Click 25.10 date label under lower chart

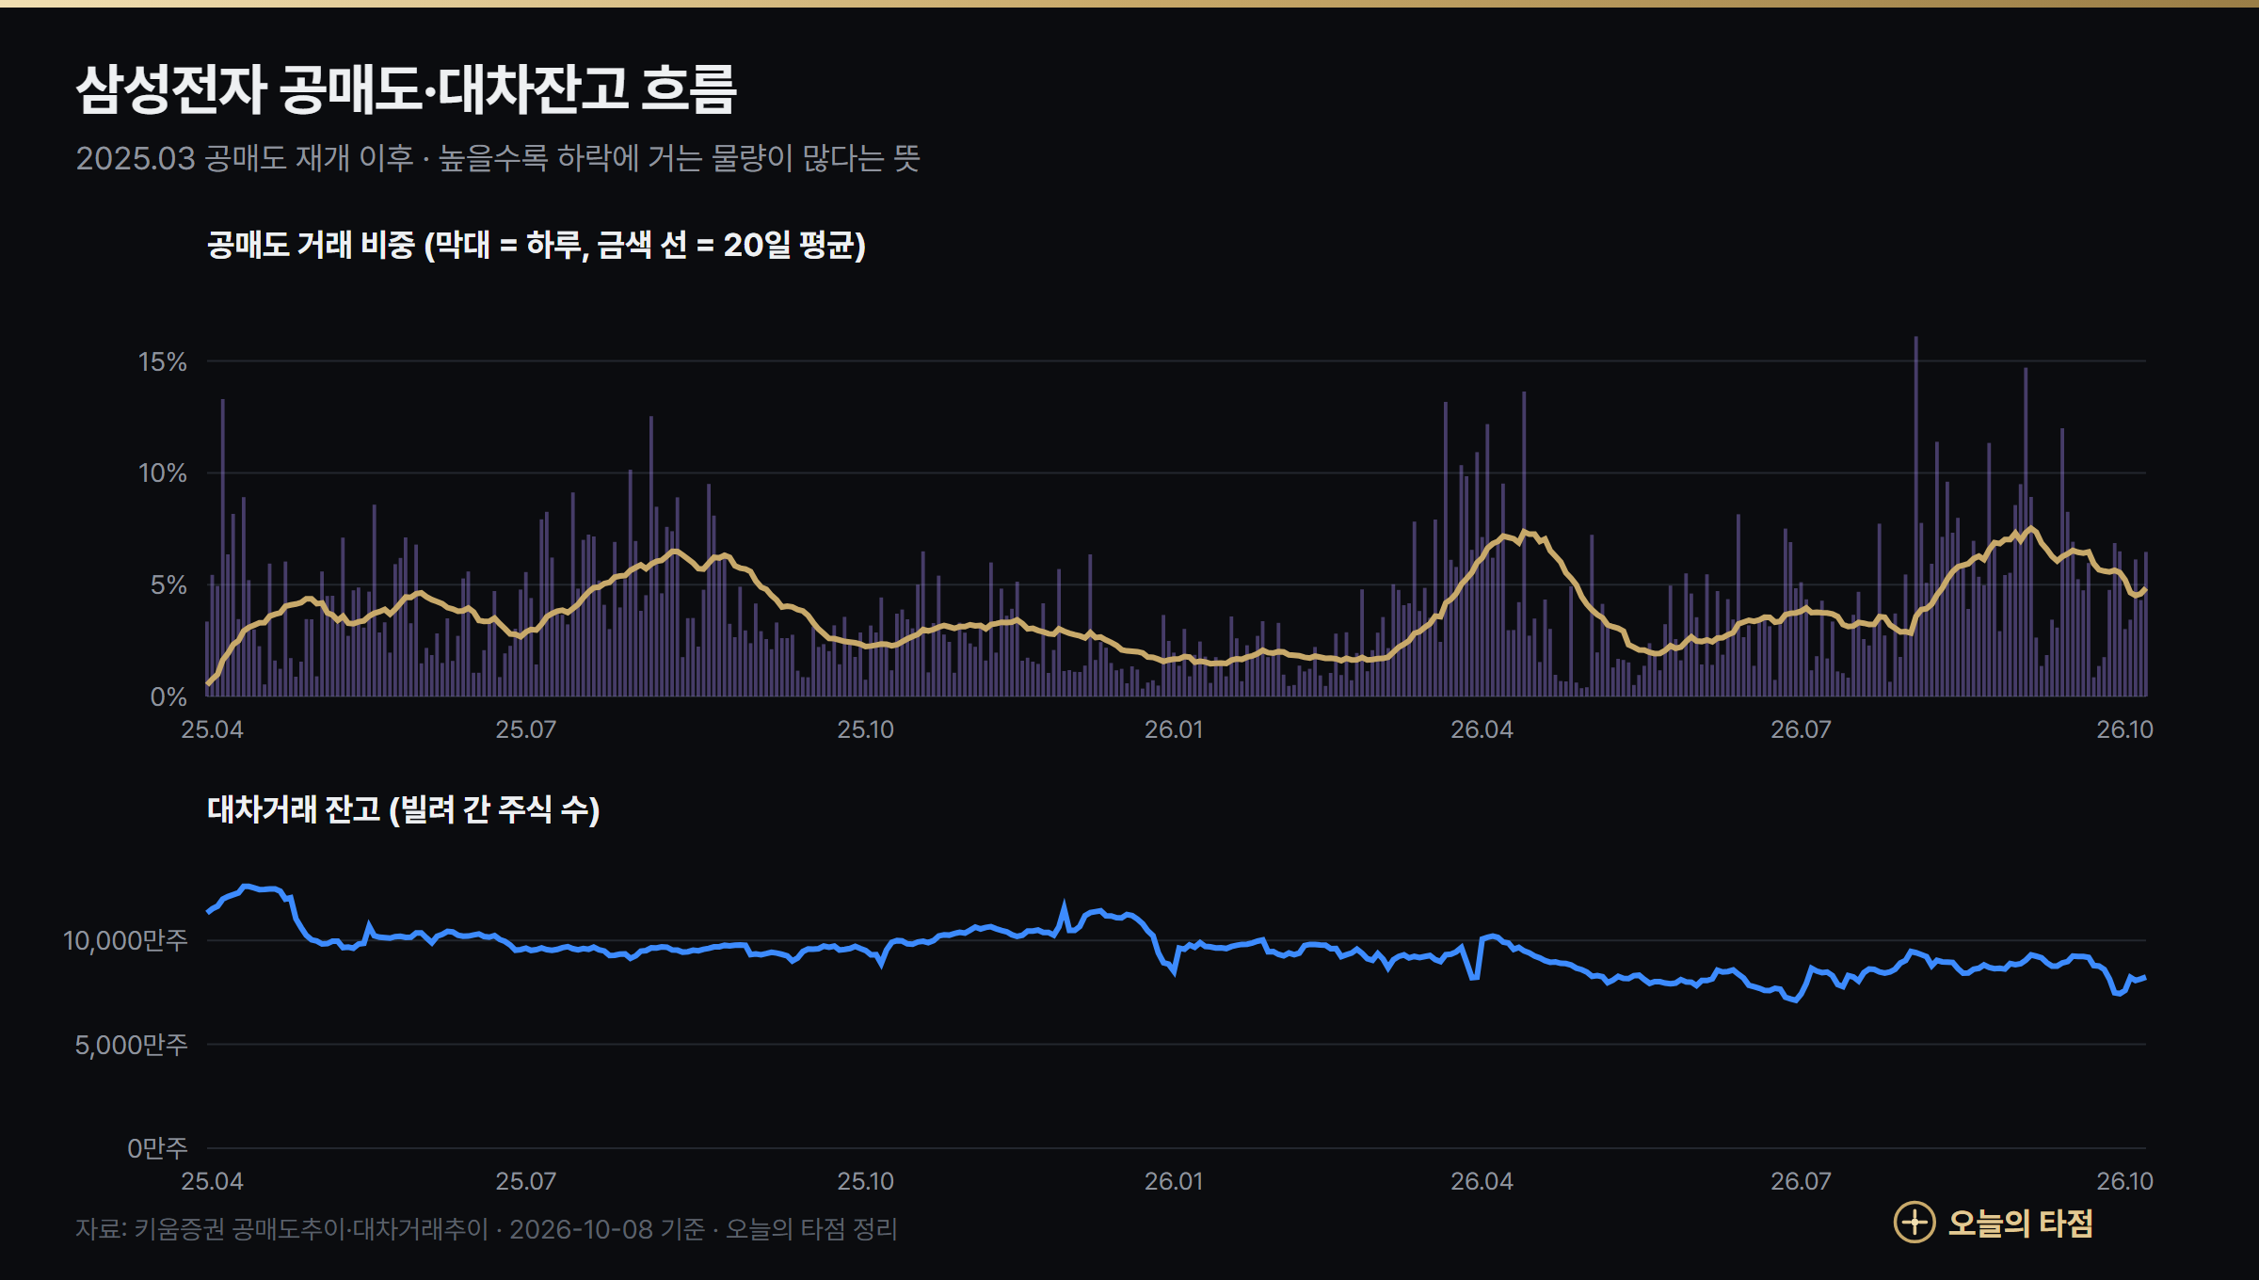click(x=866, y=1181)
